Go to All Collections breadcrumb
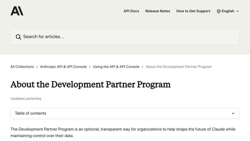 [22, 67]
